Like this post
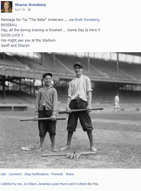Screen dimensions: 141x191 point(3,174)
